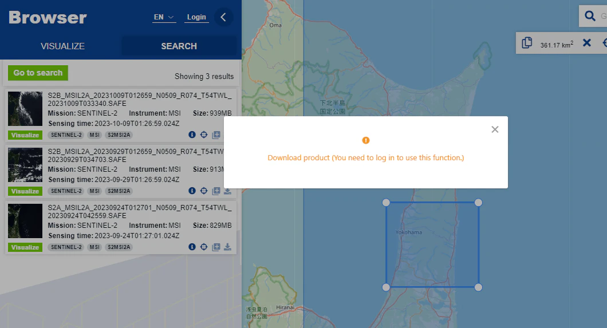Show product info for the 2023-09-29 result
The height and width of the screenshot is (328, 607).
[x=192, y=191]
